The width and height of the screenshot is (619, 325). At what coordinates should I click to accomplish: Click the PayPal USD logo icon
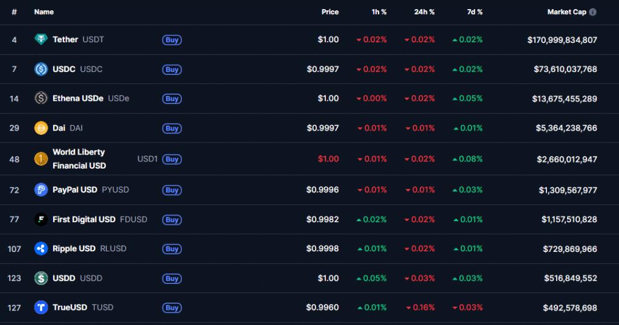[x=41, y=190]
